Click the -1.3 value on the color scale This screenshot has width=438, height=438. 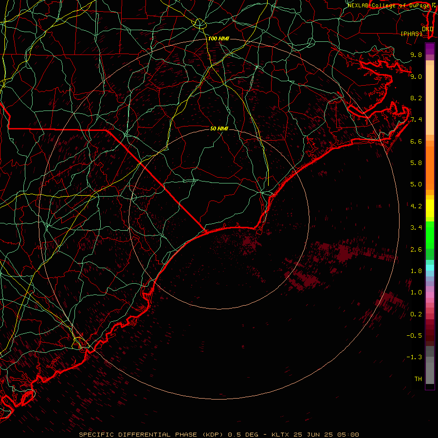[x=414, y=357]
